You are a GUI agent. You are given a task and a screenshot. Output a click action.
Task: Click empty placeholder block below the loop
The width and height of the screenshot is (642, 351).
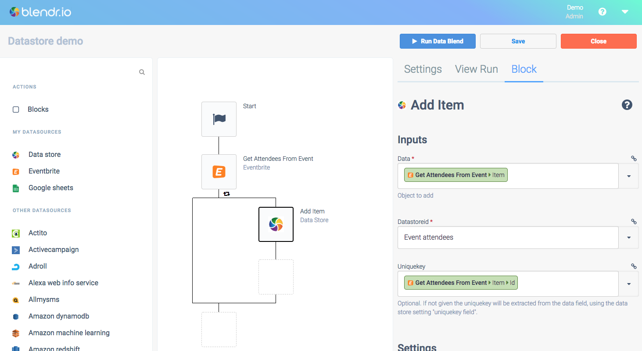tap(219, 330)
